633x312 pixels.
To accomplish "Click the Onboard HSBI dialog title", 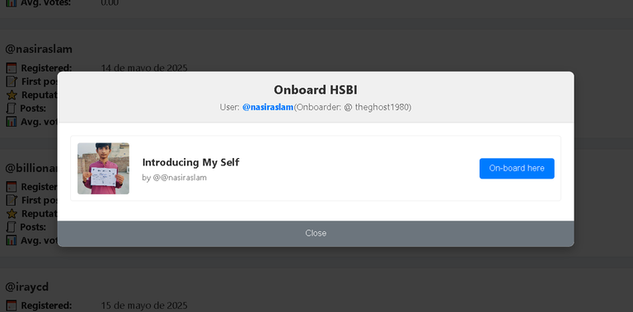I will pyautogui.click(x=316, y=90).
